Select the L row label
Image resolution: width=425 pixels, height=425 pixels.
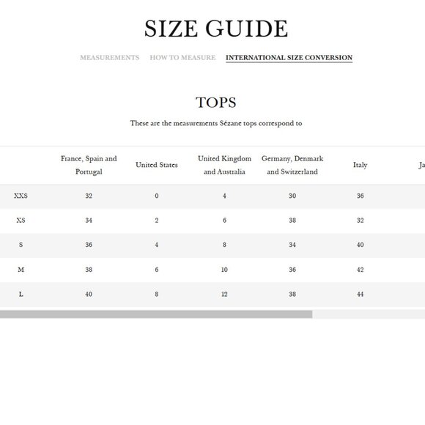21,294
